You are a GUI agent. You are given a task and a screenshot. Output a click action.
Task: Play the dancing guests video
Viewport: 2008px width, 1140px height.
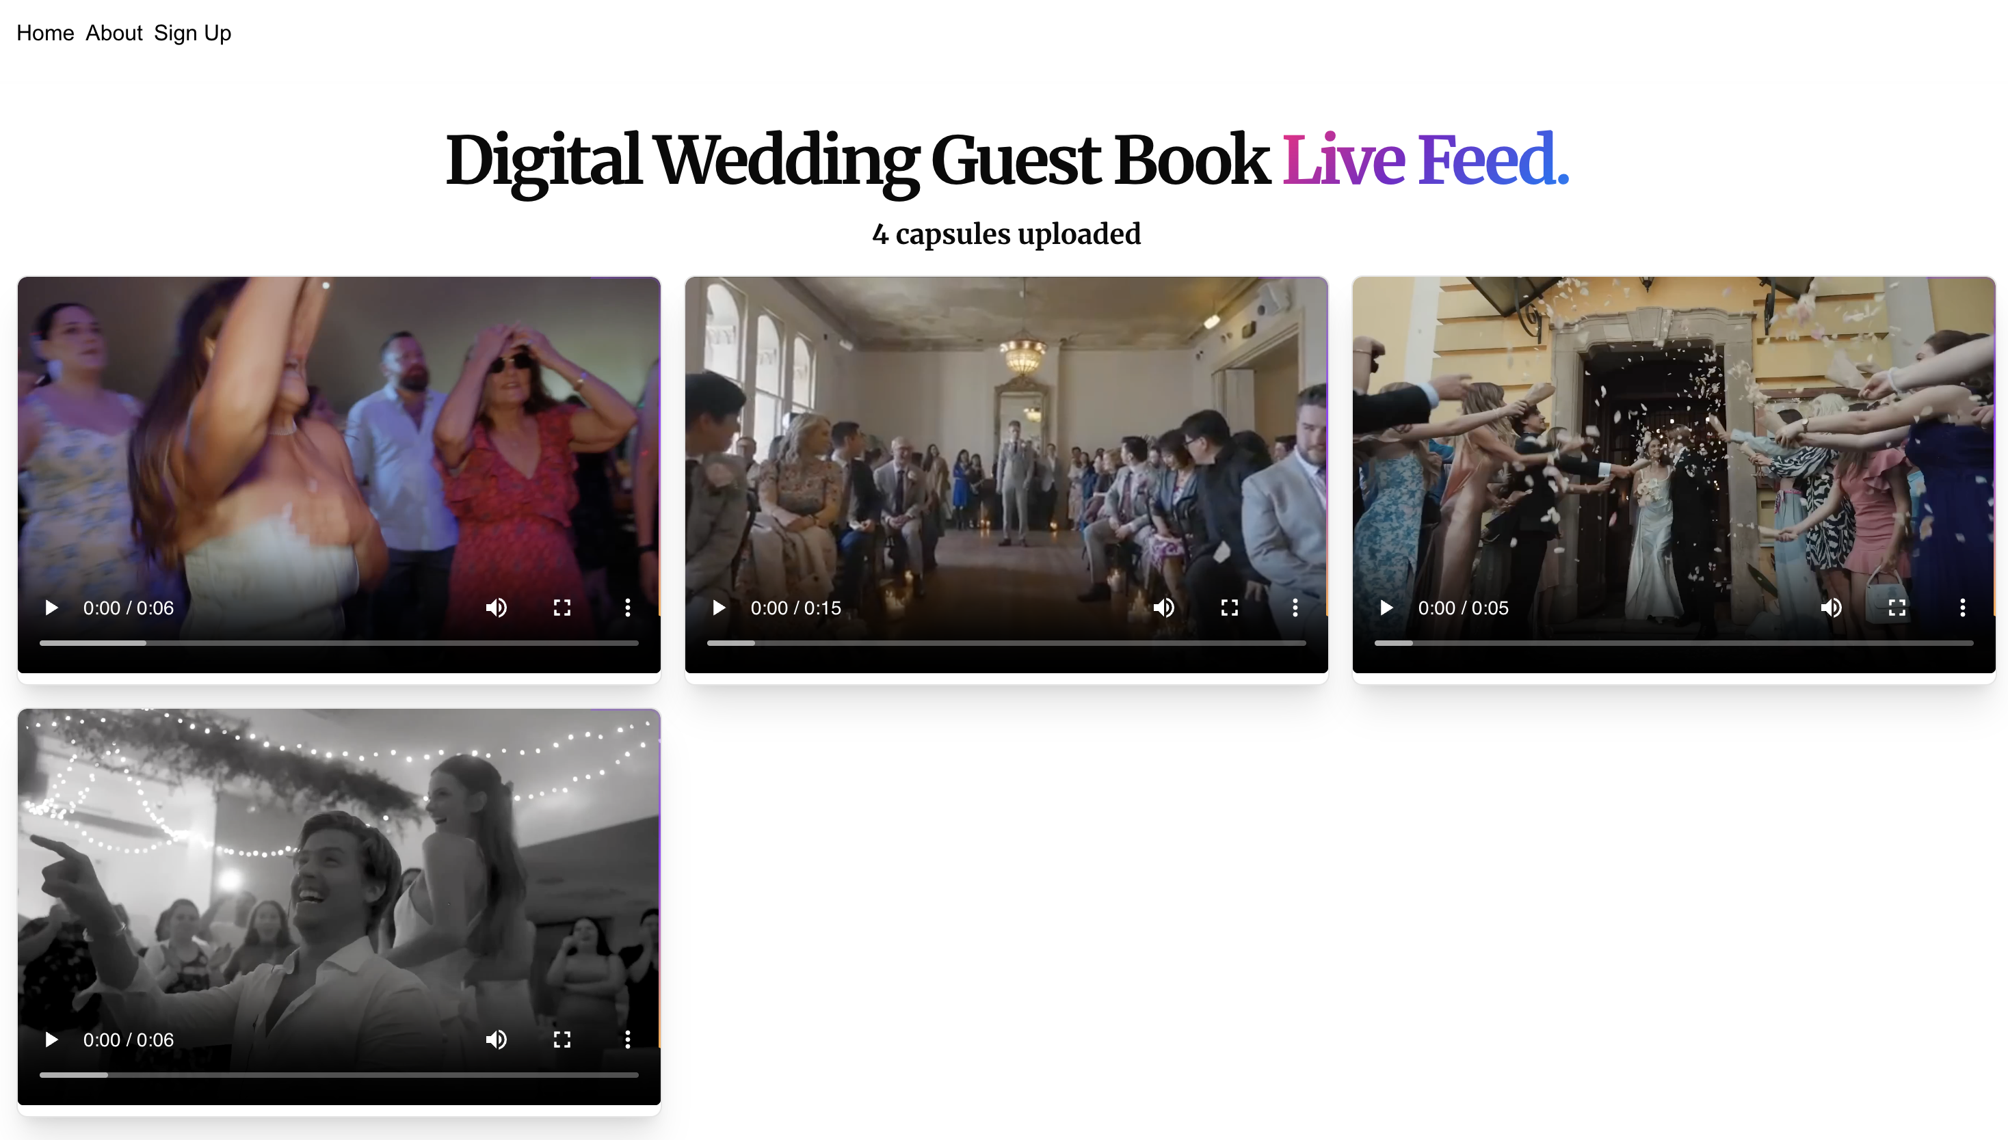click(x=52, y=608)
